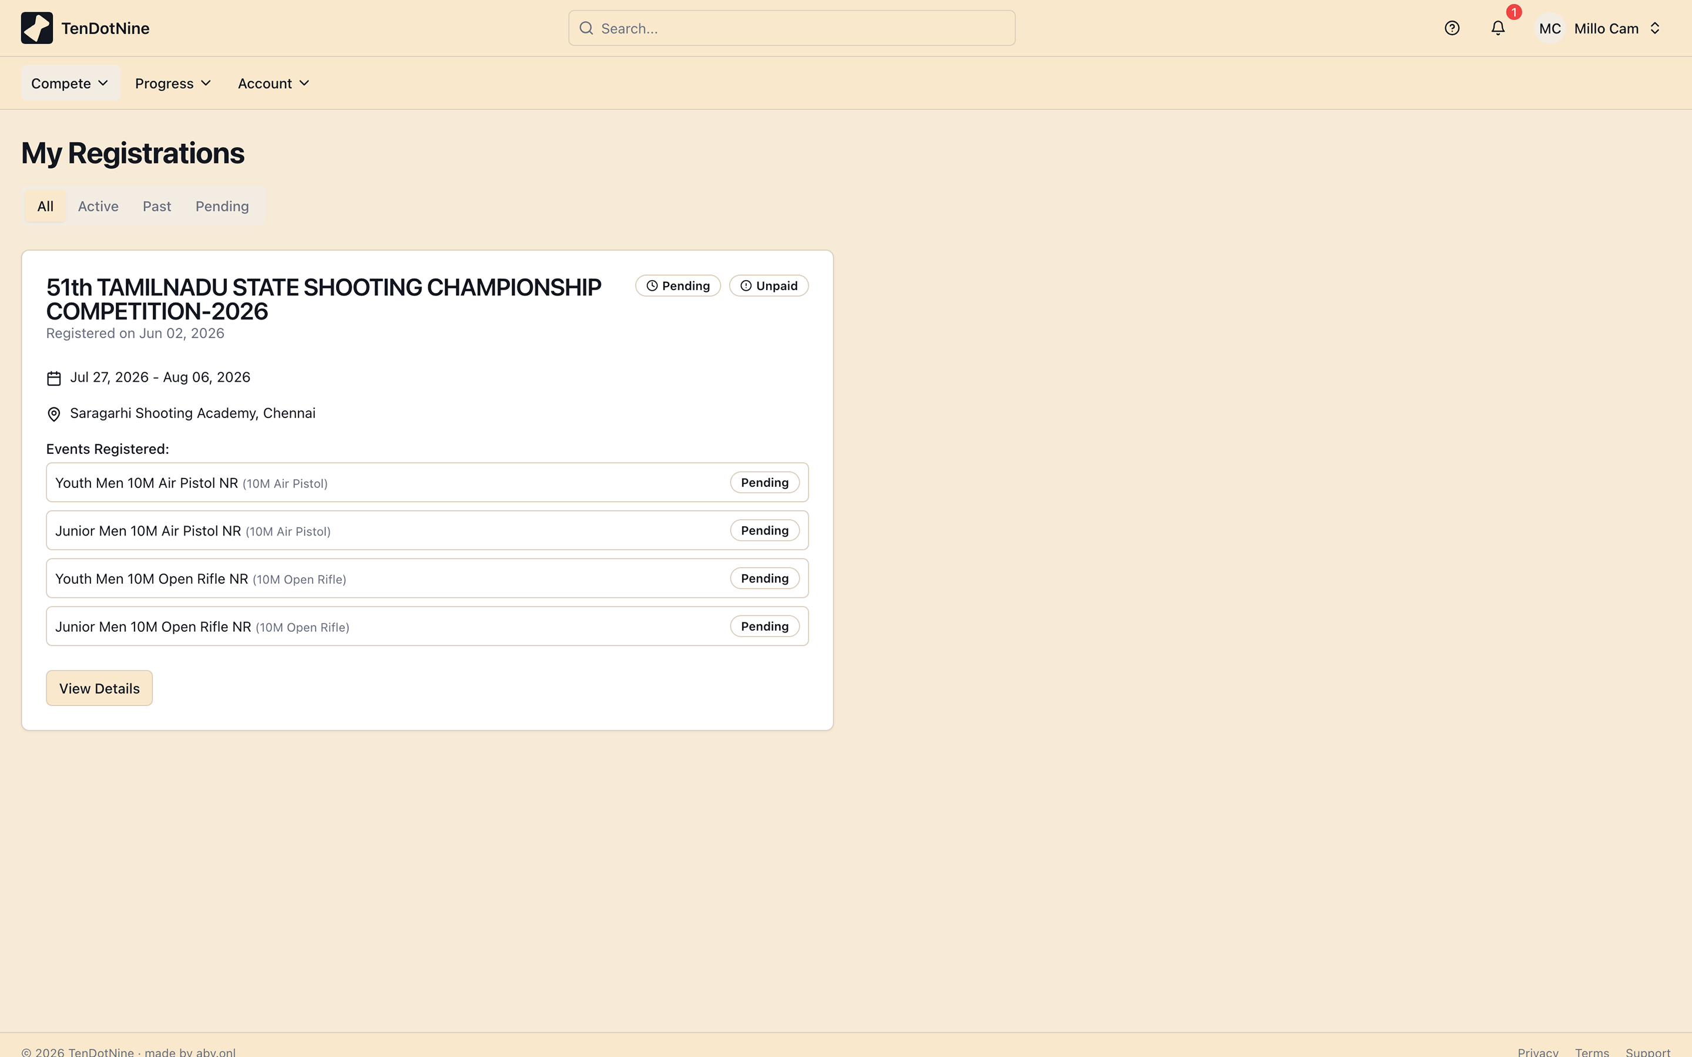Image resolution: width=1692 pixels, height=1057 pixels.
Task: Click the MC avatar circle
Action: 1550,29
